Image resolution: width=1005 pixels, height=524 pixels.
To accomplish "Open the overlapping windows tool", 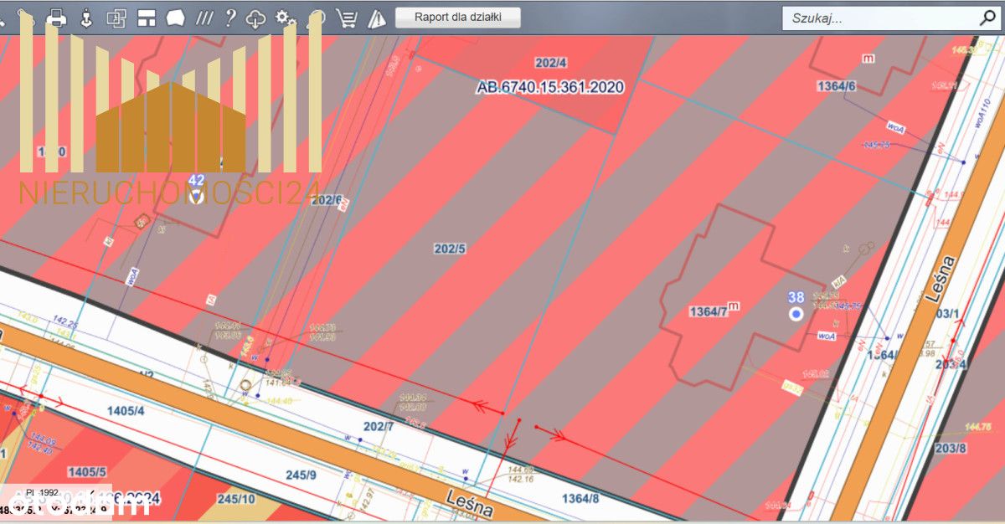I will [116, 18].
